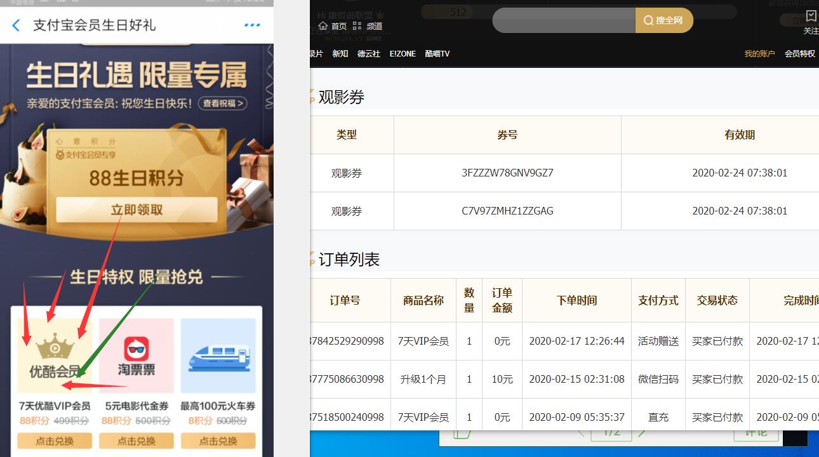Click coupon code 3FZZZW78GNV9GZ7

pos(507,173)
